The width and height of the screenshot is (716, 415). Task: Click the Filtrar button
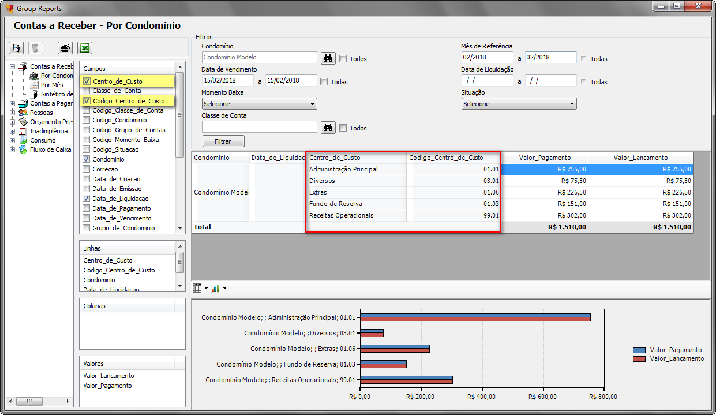tap(223, 141)
